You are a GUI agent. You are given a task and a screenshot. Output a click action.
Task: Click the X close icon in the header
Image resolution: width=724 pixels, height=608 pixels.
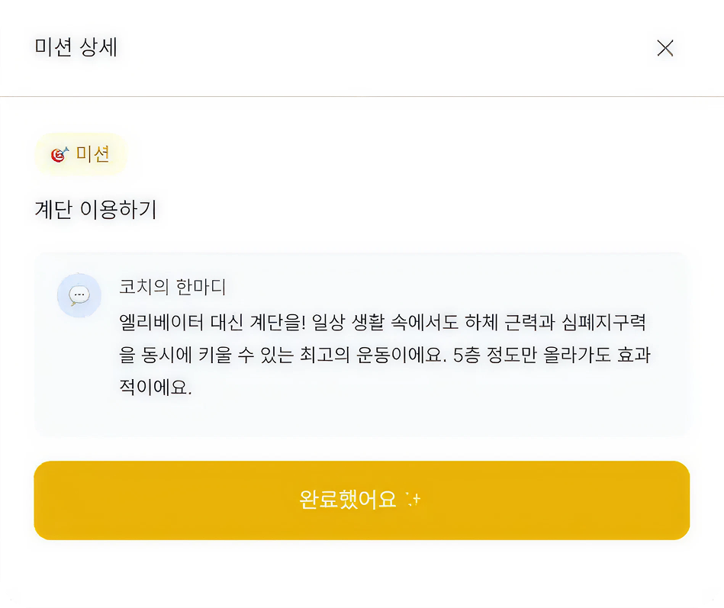click(x=664, y=48)
